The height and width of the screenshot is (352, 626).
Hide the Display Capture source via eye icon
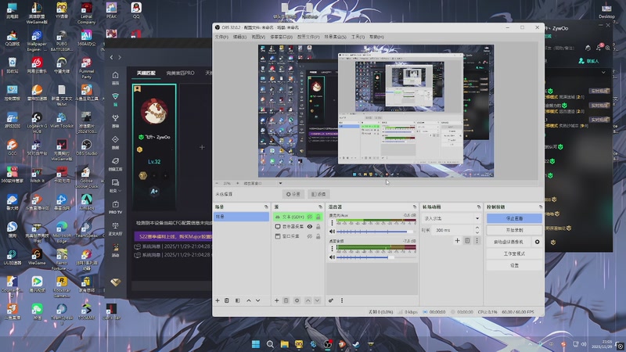point(309,226)
